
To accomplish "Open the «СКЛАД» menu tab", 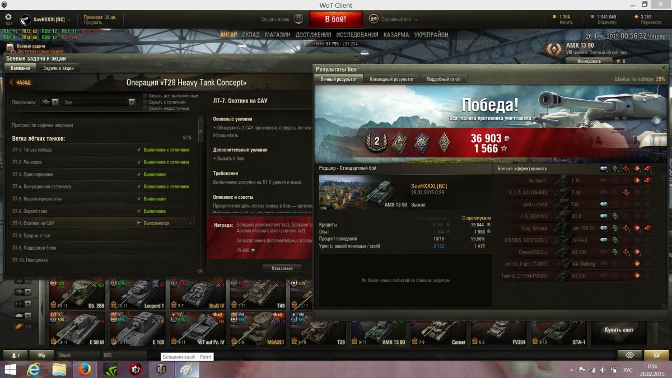I will click(x=251, y=35).
